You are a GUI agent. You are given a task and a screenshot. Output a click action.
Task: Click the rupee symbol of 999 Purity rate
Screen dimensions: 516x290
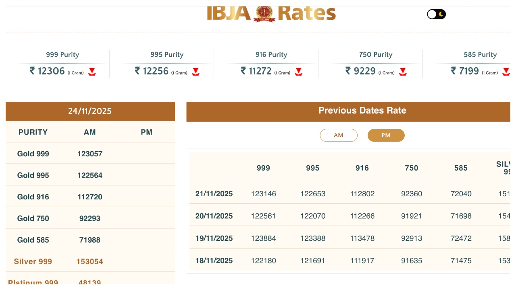click(x=32, y=71)
